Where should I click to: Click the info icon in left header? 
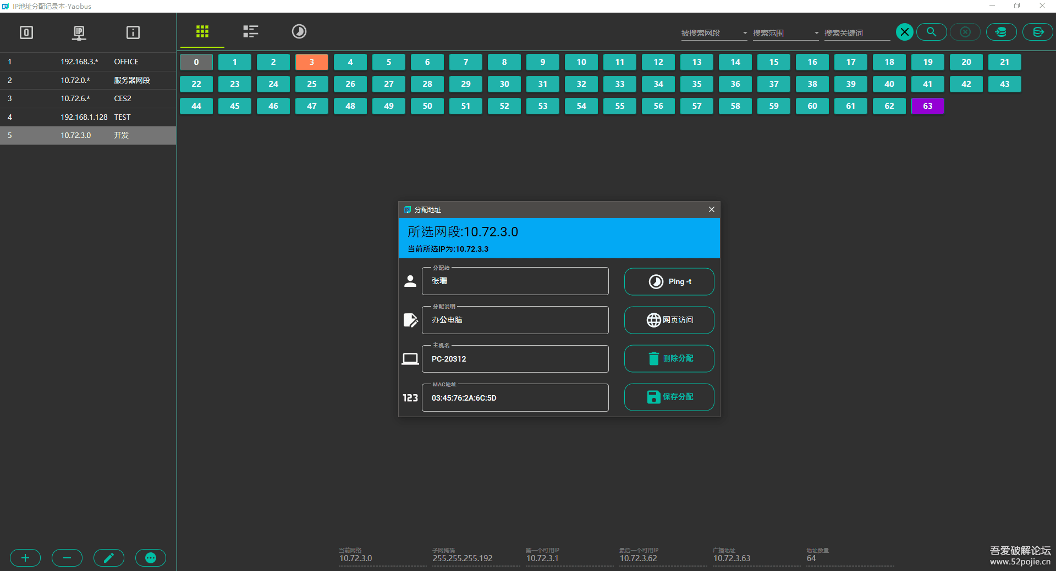click(x=133, y=32)
